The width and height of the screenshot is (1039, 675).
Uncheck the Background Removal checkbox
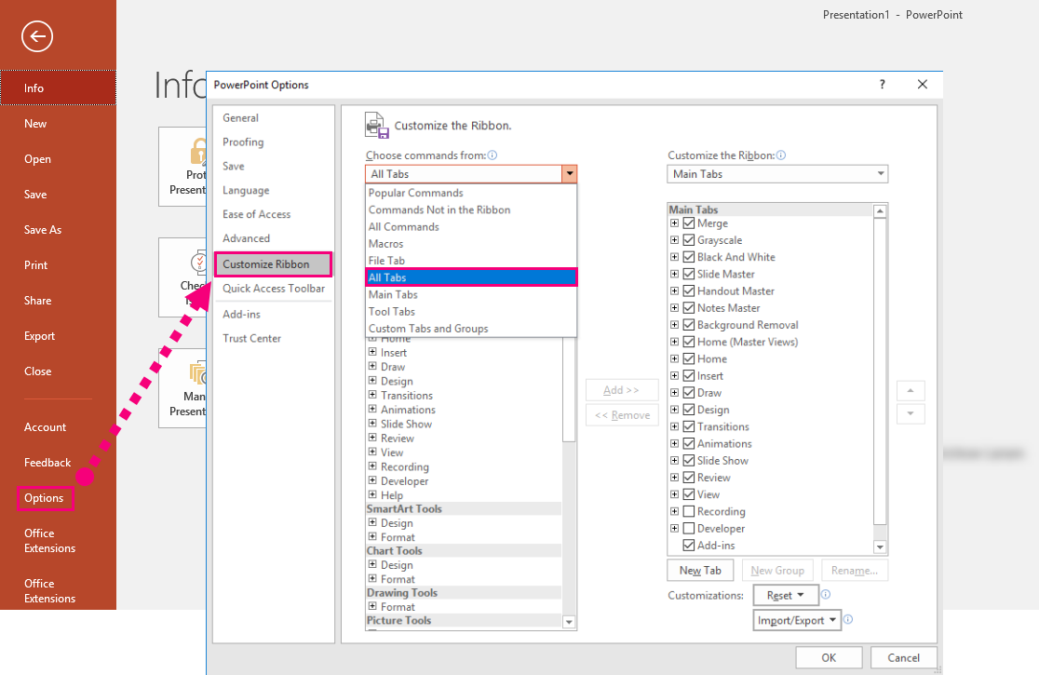point(689,325)
